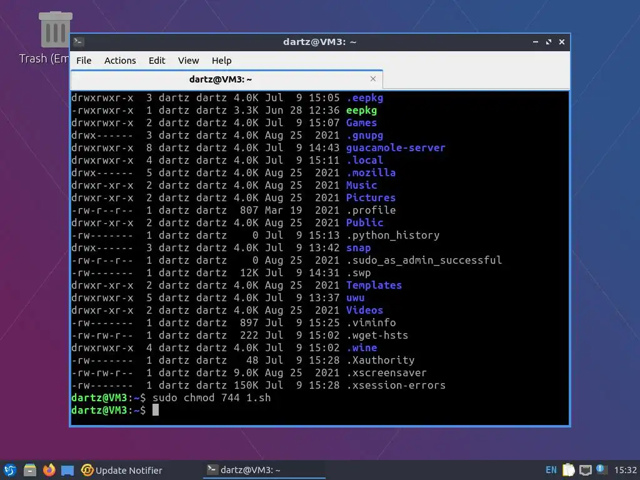Click the show desktop taskbar icon
The height and width of the screenshot is (480, 640).
click(x=67, y=470)
